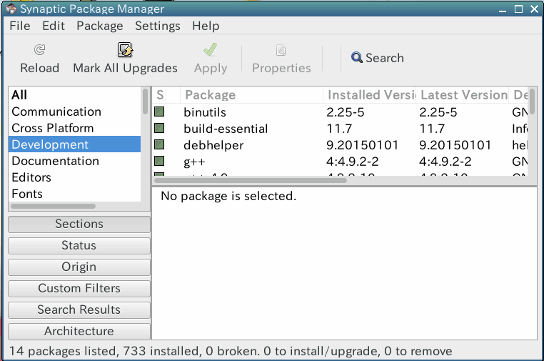Maximize the Synaptic window

coord(518,9)
